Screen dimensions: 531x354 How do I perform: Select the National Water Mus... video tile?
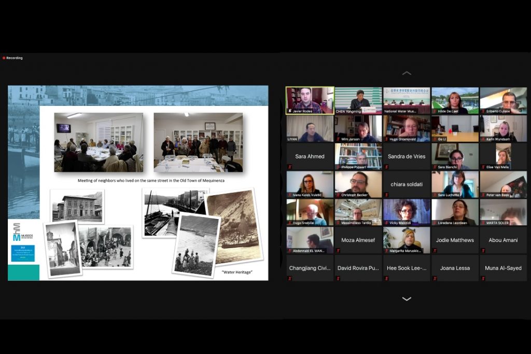coord(407,100)
